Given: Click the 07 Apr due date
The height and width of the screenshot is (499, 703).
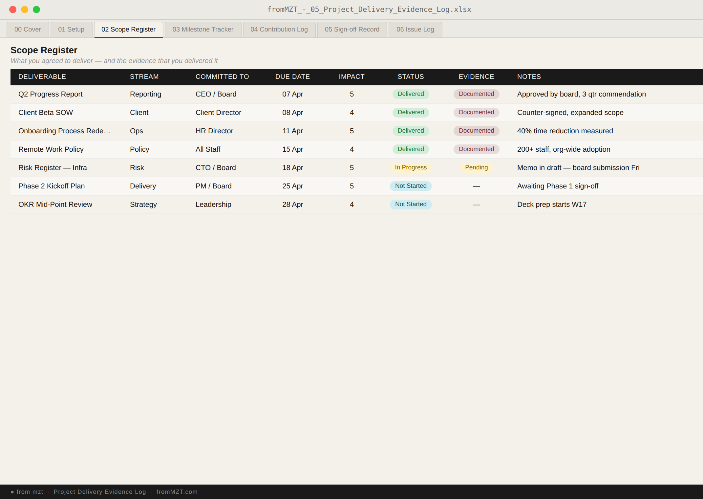Looking at the screenshot, I should click(x=292, y=94).
